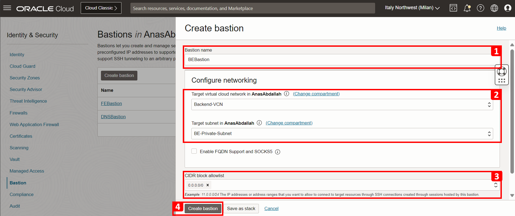
Task: Open Certificates in the sidebar
Action: [x=21, y=136]
